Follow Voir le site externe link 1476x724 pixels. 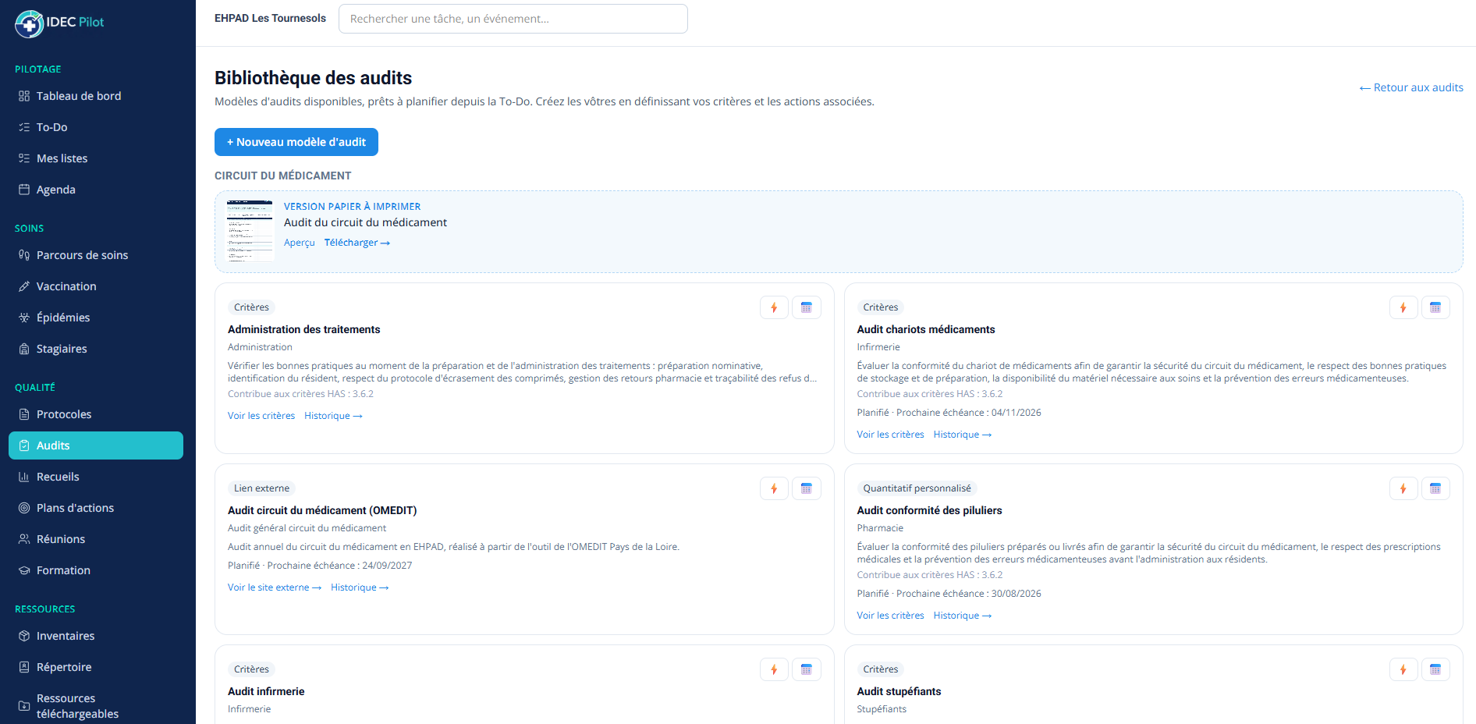click(x=275, y=587)
